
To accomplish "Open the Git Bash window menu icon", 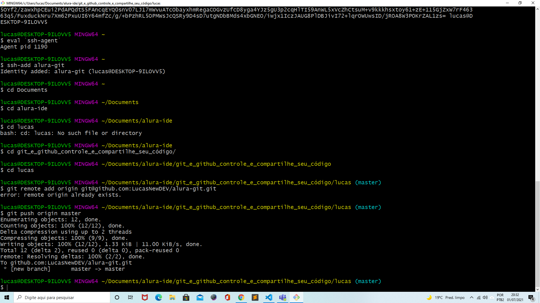I will click(3, 3).
